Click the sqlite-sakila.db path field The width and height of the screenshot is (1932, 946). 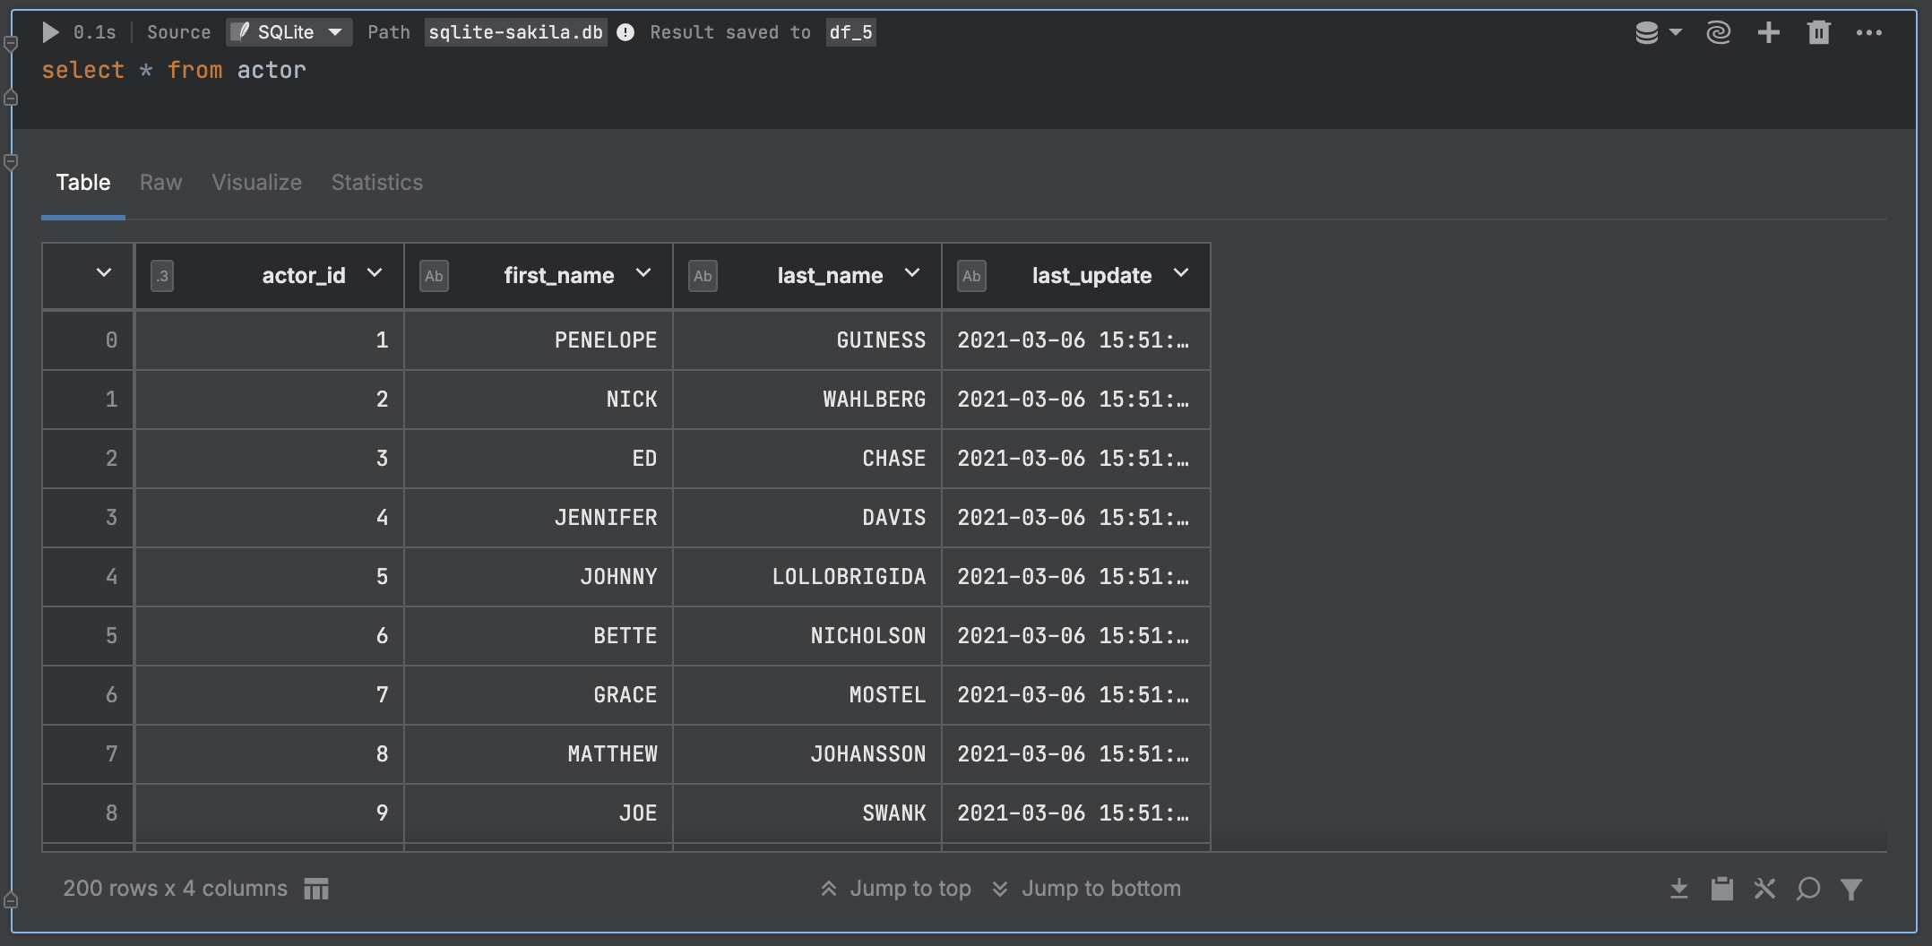coord(515,32)
